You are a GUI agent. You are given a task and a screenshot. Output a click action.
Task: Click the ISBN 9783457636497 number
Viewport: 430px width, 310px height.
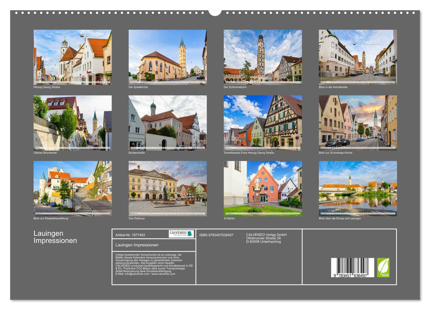[x=216, y=234]
